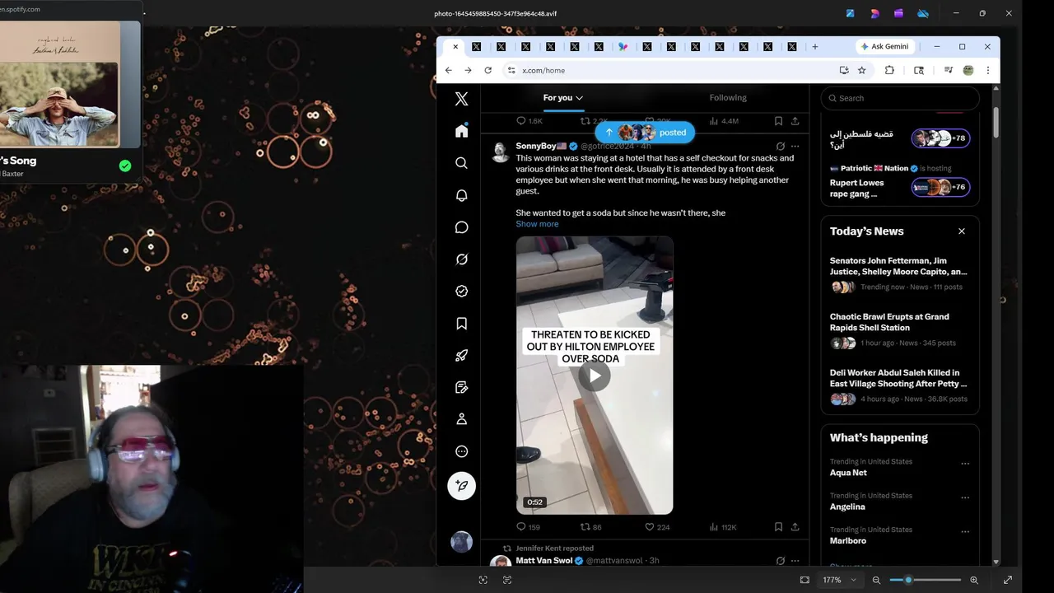Open options for Marlboro trend
This screenshot has width=1054, height=593.
click(965, 531)
